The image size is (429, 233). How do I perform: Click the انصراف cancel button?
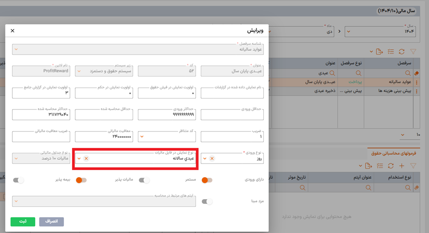click(x=52, y=221)
